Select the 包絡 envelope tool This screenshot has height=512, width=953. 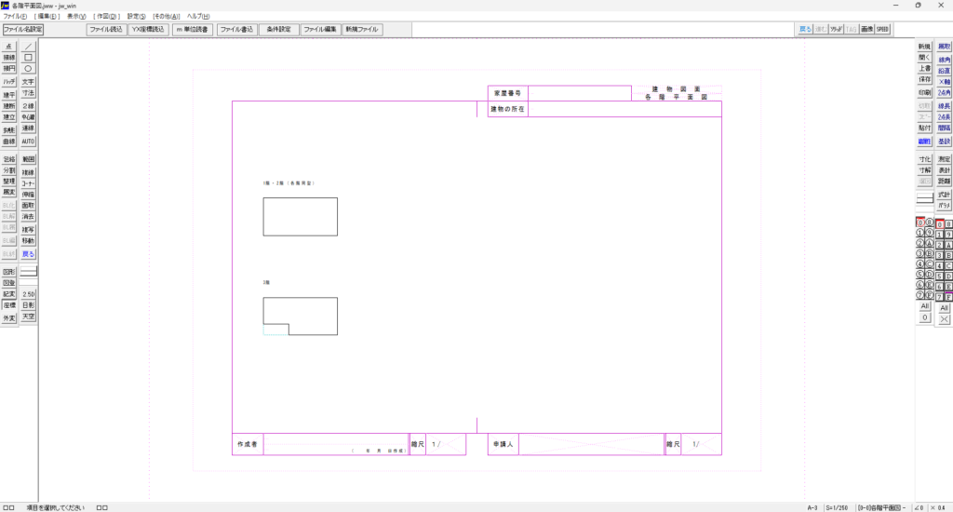coord(8,159)
